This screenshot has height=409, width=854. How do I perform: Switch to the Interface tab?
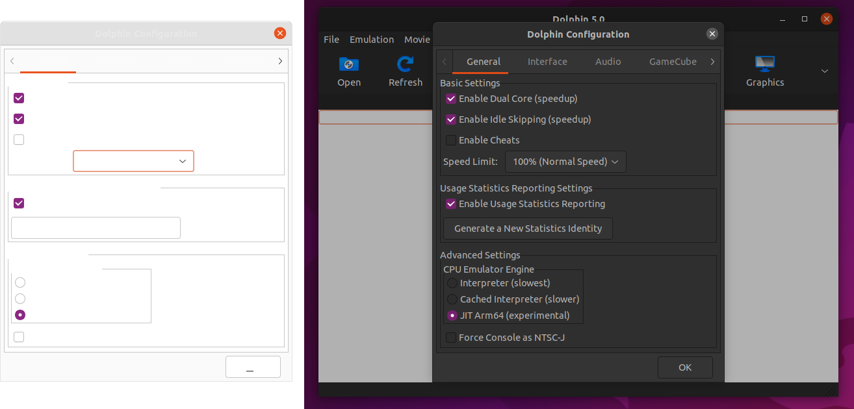click(x=547, y=62)
